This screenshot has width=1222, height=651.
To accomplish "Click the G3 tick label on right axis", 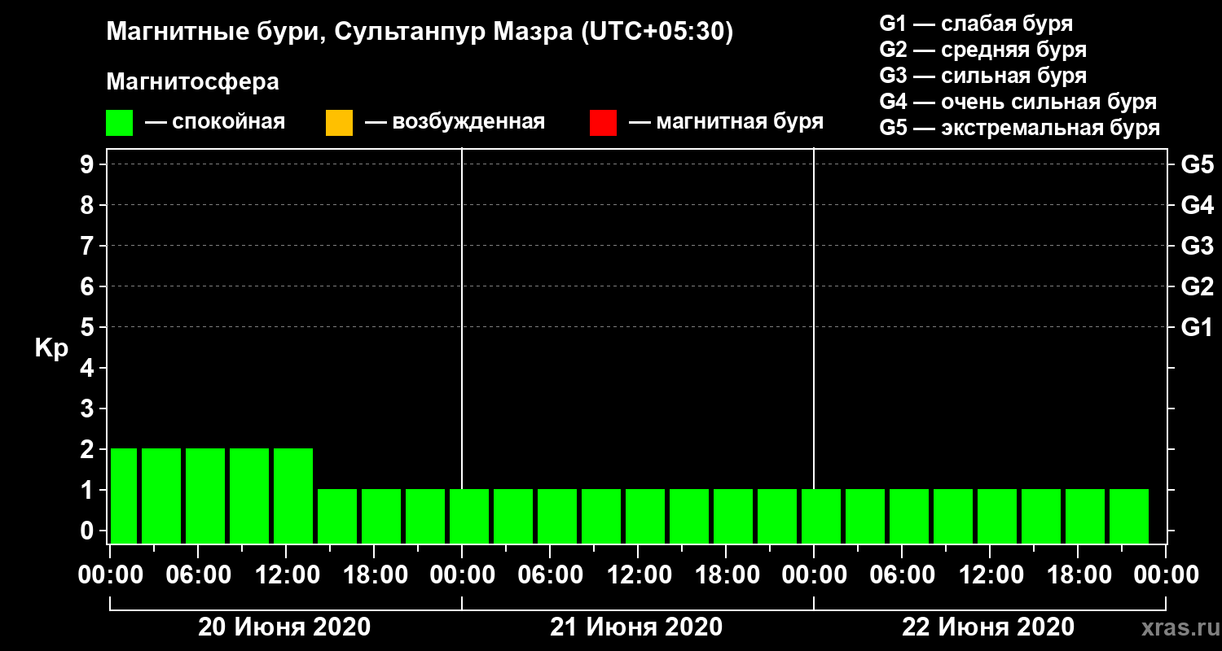I will [x=1197, y=246].
